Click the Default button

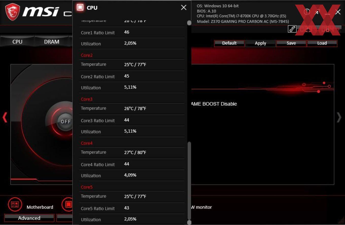229,43
